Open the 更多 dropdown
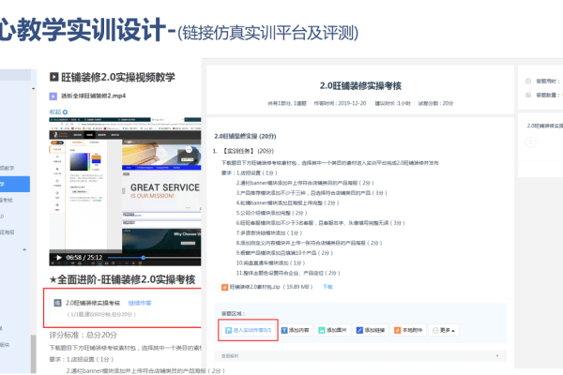563x375 pixels. (444, 330)
